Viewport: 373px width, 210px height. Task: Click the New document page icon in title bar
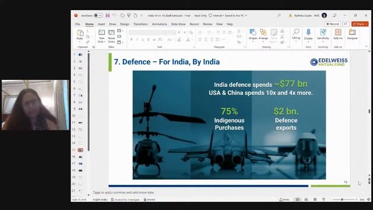pyautogui.click(x=135, y=16)
